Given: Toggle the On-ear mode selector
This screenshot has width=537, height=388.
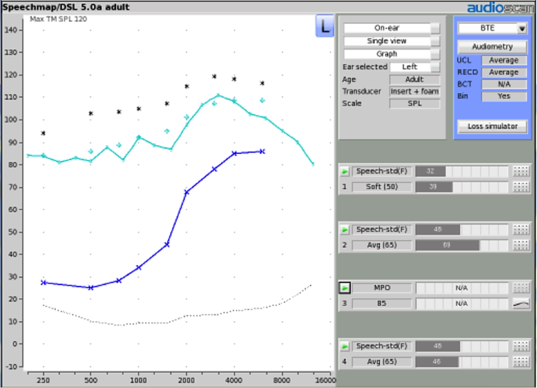Looking at the screenshot, I should [391, 28].
